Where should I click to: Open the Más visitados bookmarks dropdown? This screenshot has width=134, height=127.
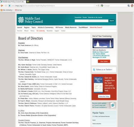[7, 10]
